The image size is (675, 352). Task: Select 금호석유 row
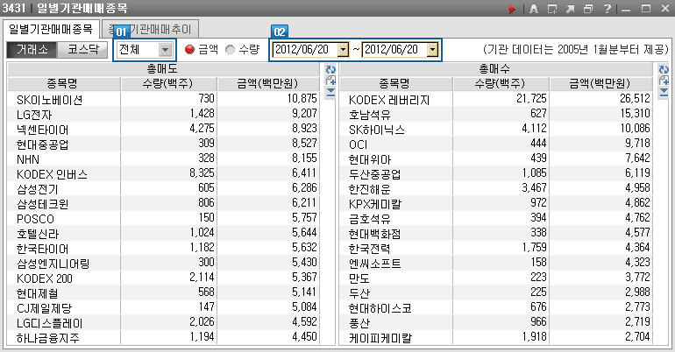pyautogui.click(x=496, y=218)
